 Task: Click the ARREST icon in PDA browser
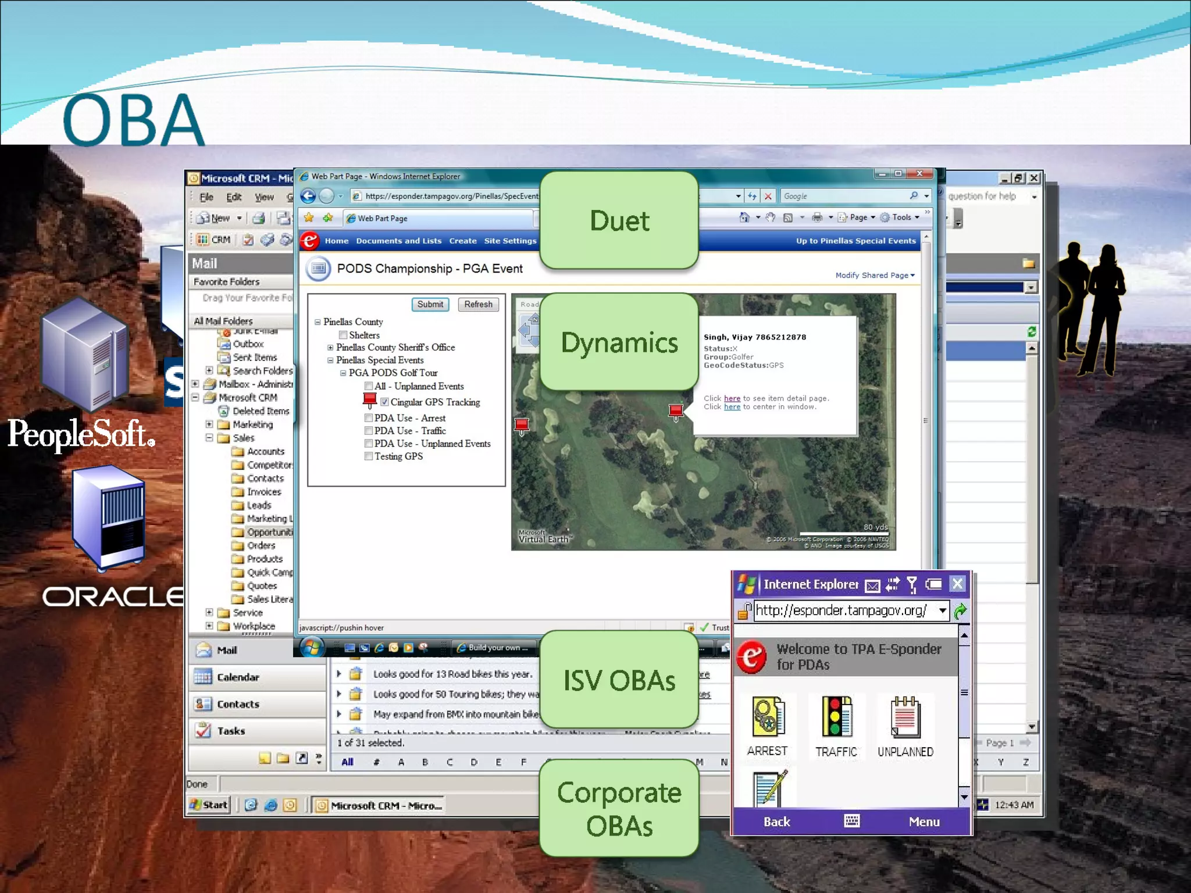click(768, 717)
